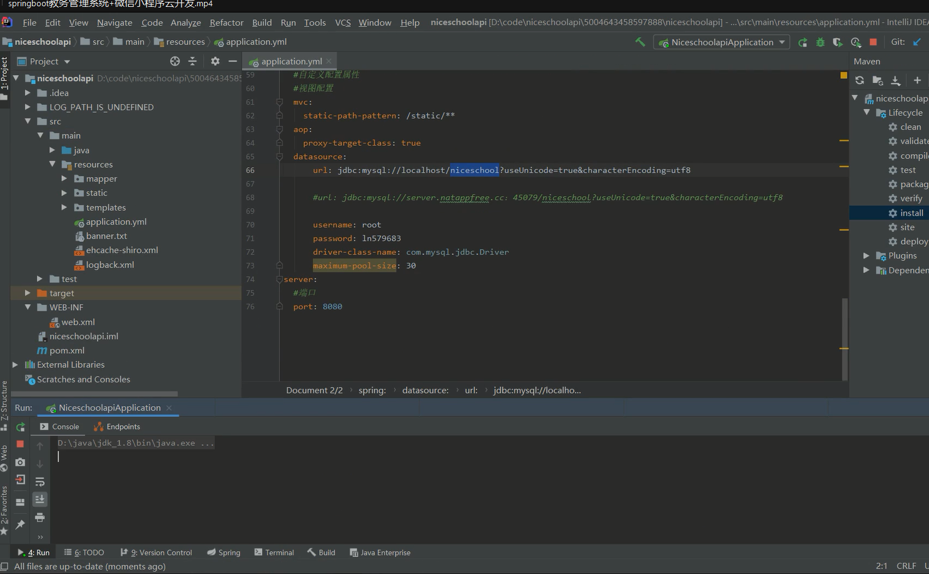Expand the Plugins node in Maven panel
The image size is (929, 574).
866,256
